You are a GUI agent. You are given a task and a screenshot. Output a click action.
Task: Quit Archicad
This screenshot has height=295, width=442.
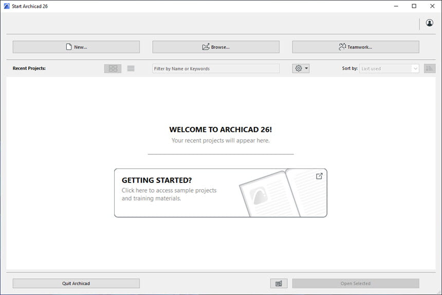[76, 284]
